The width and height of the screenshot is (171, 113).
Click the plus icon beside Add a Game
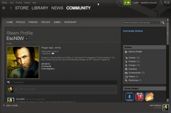[x=4, y=105]
